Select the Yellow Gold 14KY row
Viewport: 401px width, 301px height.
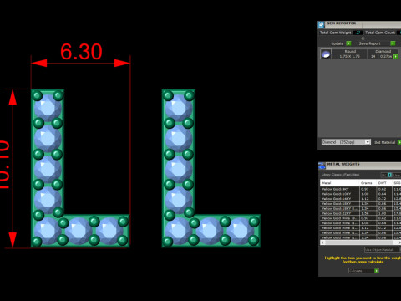pos(361,199)
